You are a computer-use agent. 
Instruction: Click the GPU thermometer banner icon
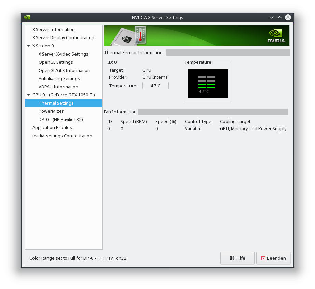click(x=129, y=35)
